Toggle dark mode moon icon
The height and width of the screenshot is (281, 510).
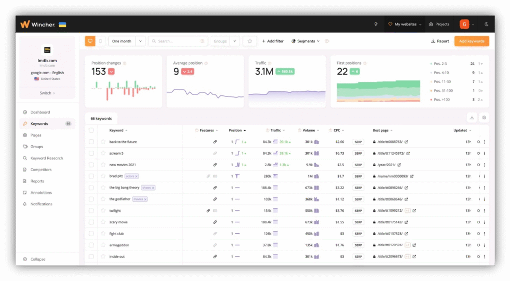coord(486,24)
